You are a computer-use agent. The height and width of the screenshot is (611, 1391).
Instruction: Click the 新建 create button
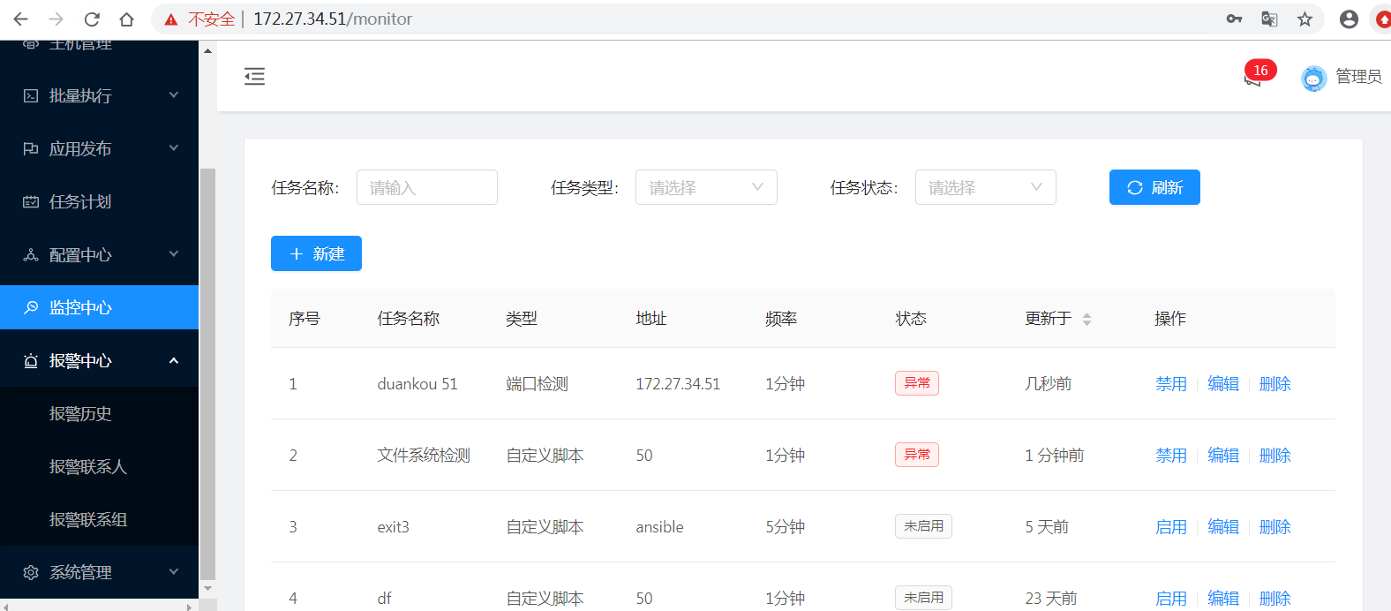[x=316, y=253]
